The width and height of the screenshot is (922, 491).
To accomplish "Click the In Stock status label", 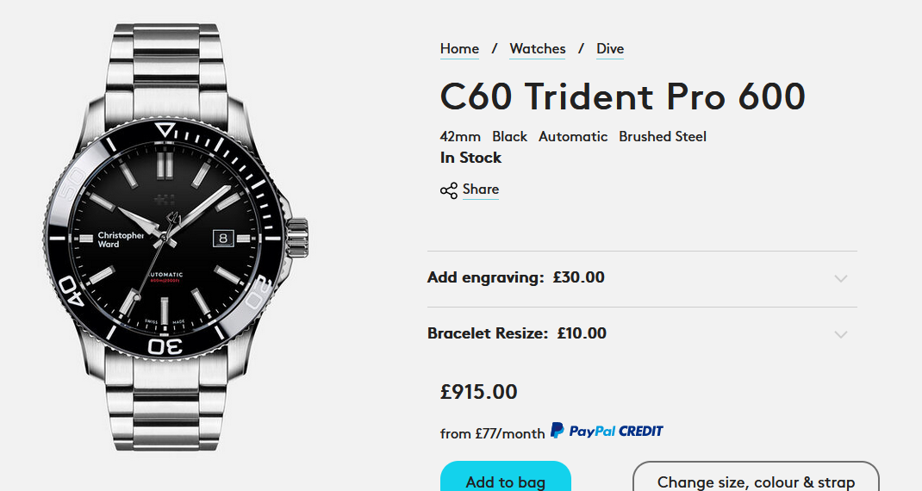I will pos(470,158).
